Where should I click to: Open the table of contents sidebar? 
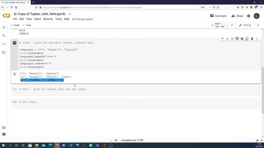point(4,27)
